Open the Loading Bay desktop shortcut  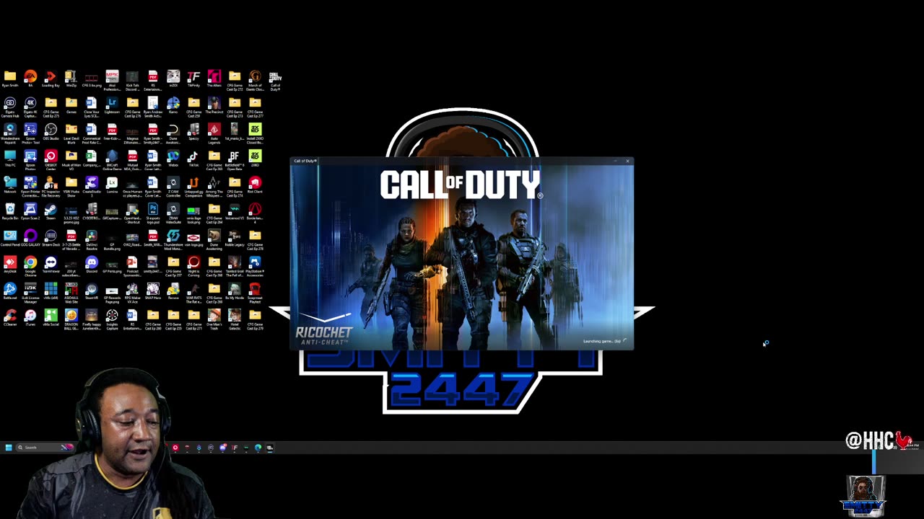point(51,79)
